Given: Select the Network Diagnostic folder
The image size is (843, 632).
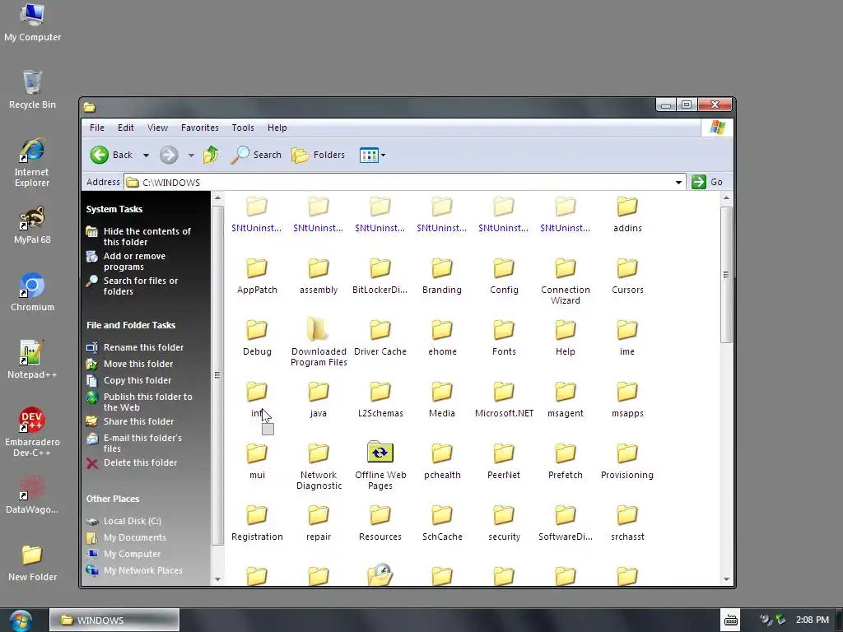Looking at the screenshot, I should [319, 467].
